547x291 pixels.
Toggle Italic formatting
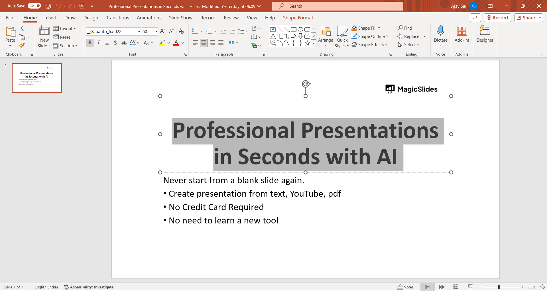[99, 43]
